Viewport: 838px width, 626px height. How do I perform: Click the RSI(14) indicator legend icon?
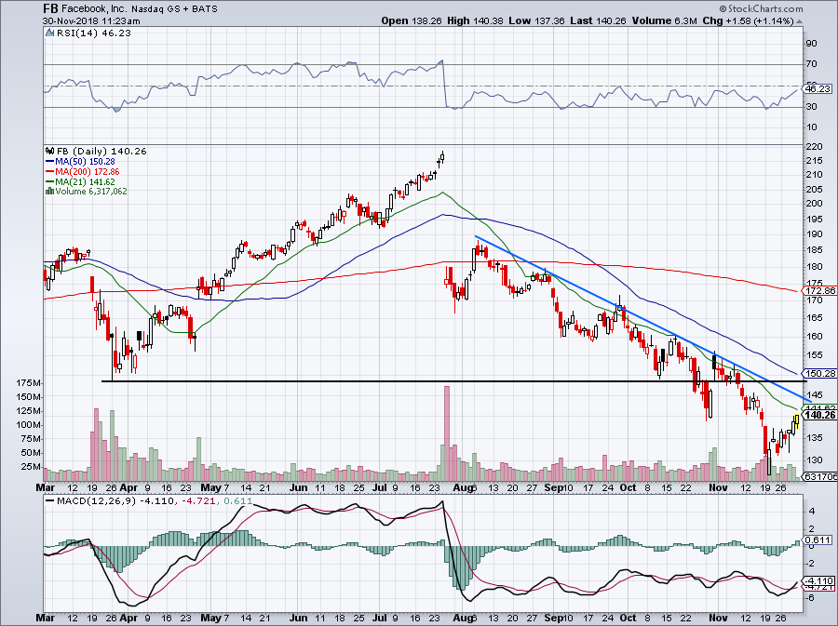pyautogui.click(x=49, y=33)
